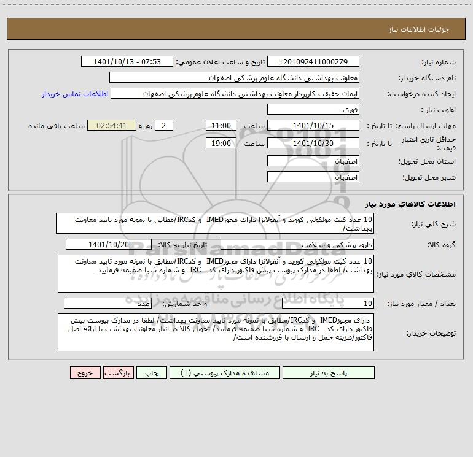Select the شماره نیاز field 1201092411000279

pos(313,61)
